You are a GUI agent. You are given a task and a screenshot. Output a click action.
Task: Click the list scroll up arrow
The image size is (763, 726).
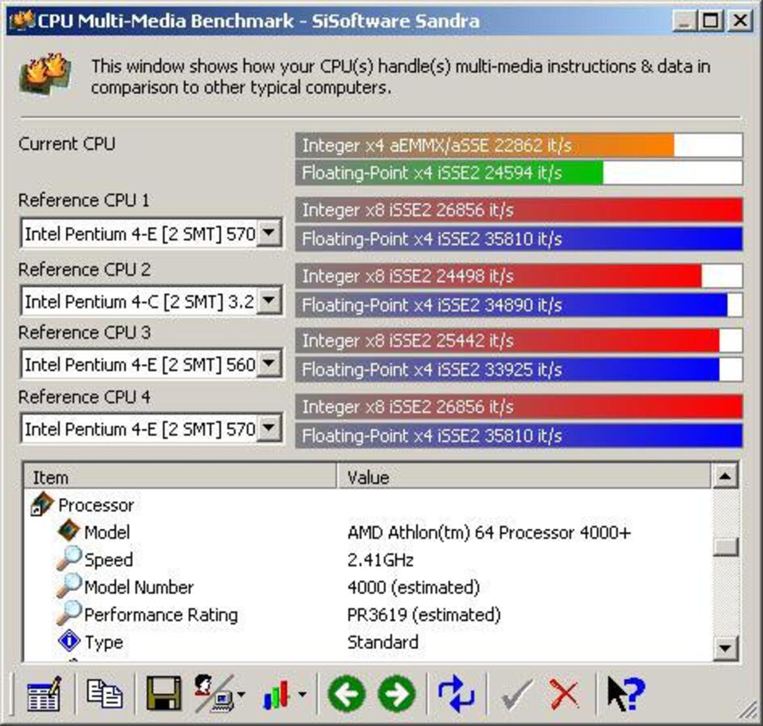coord(725,476)
